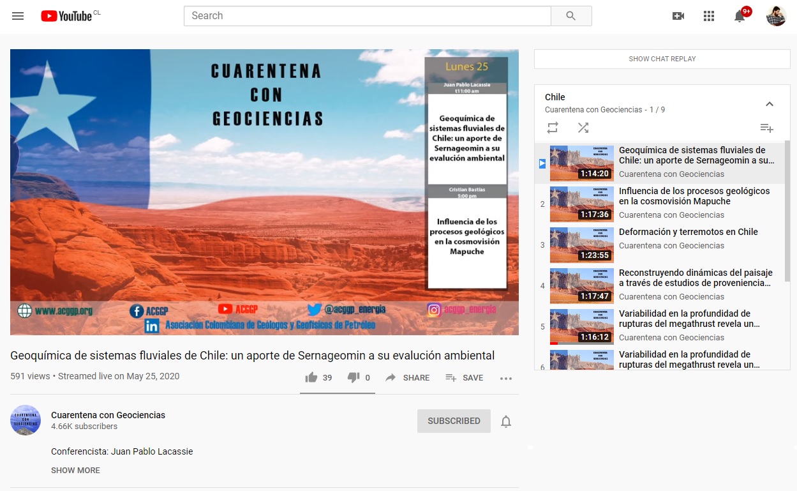Click the search magnifier button
This screenshot has width=797, height=491.
coord(571,16)
